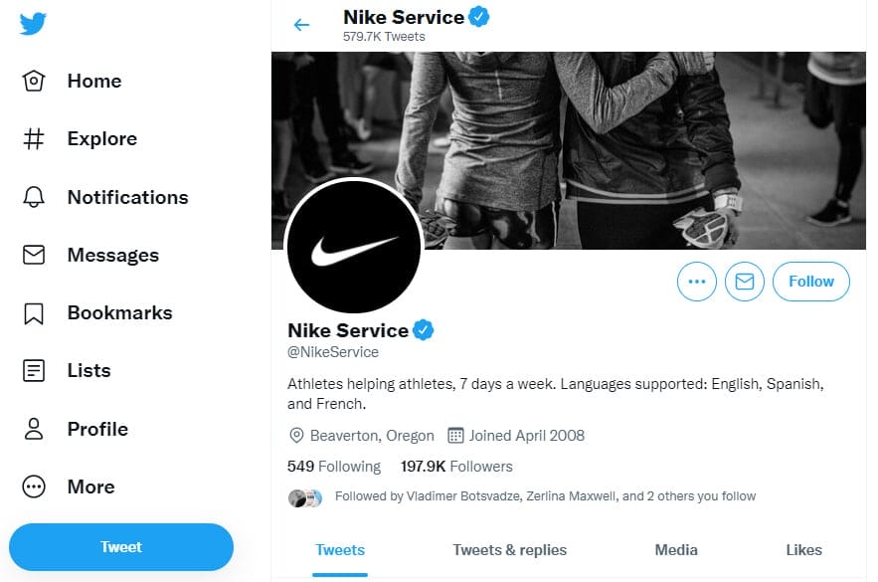Open the Likes tab
The width and height of the screenshot is (878, 582).
click(803, 550)
